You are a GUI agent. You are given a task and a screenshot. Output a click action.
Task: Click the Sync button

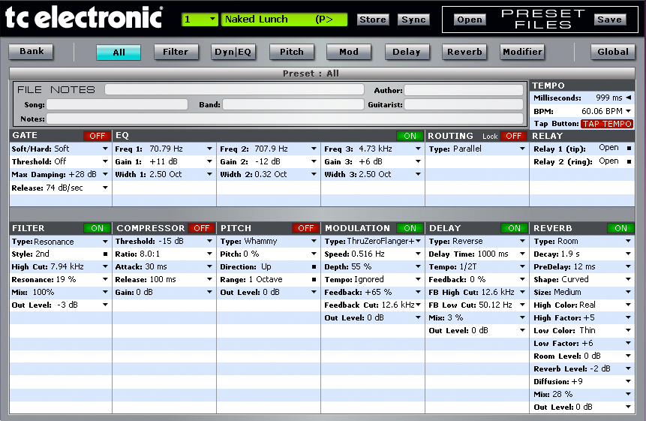(413, 20)
